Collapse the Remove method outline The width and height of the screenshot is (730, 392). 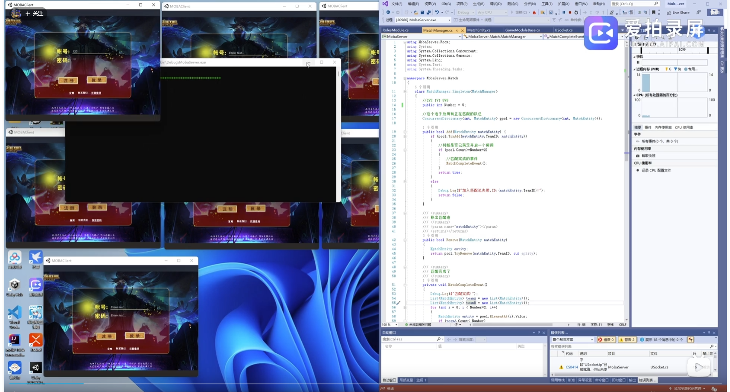click(405, 240)
